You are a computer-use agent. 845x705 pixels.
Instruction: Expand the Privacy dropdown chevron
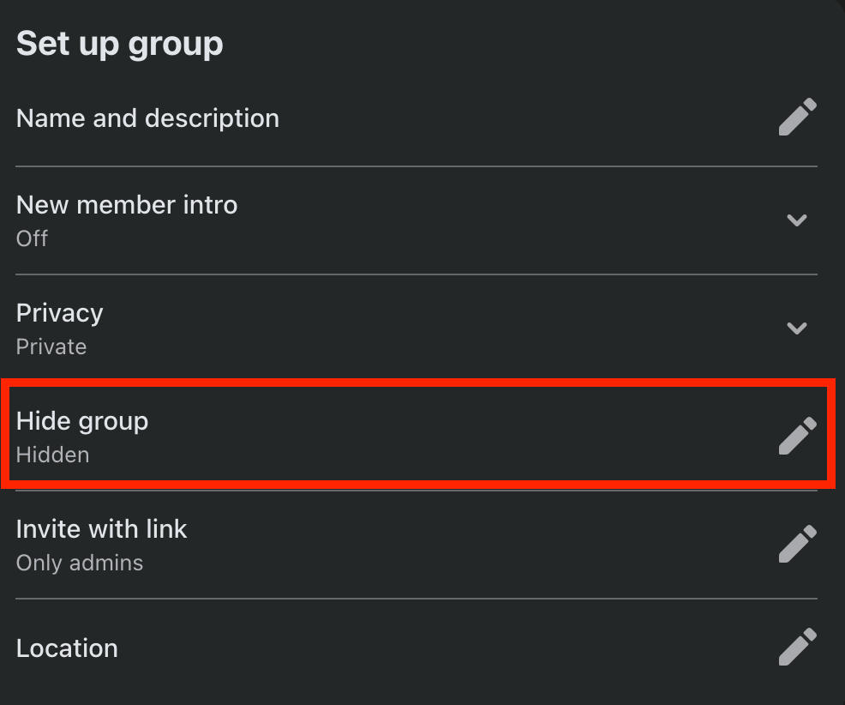(x=797, y=328)
